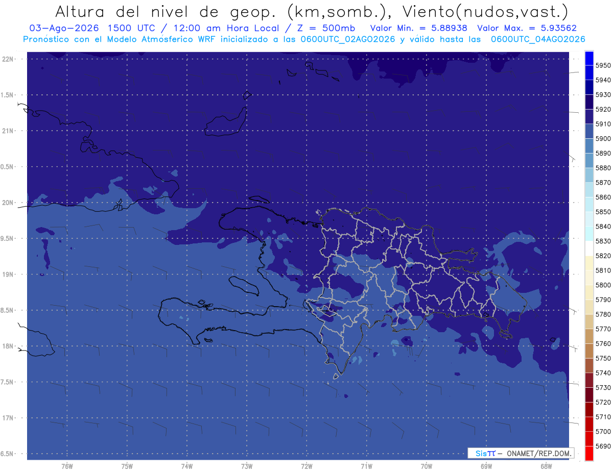
Task: Click the 22N latitude label
Action: (x=8, y=59)
